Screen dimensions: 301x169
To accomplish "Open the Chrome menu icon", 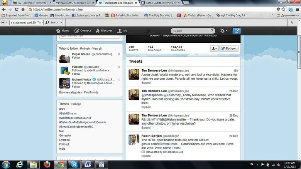I will (297, 9).
